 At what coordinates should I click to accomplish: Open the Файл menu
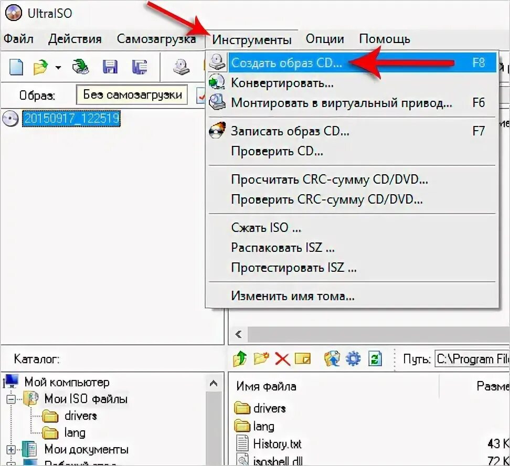pyautogui.click(x=18, y=39)
